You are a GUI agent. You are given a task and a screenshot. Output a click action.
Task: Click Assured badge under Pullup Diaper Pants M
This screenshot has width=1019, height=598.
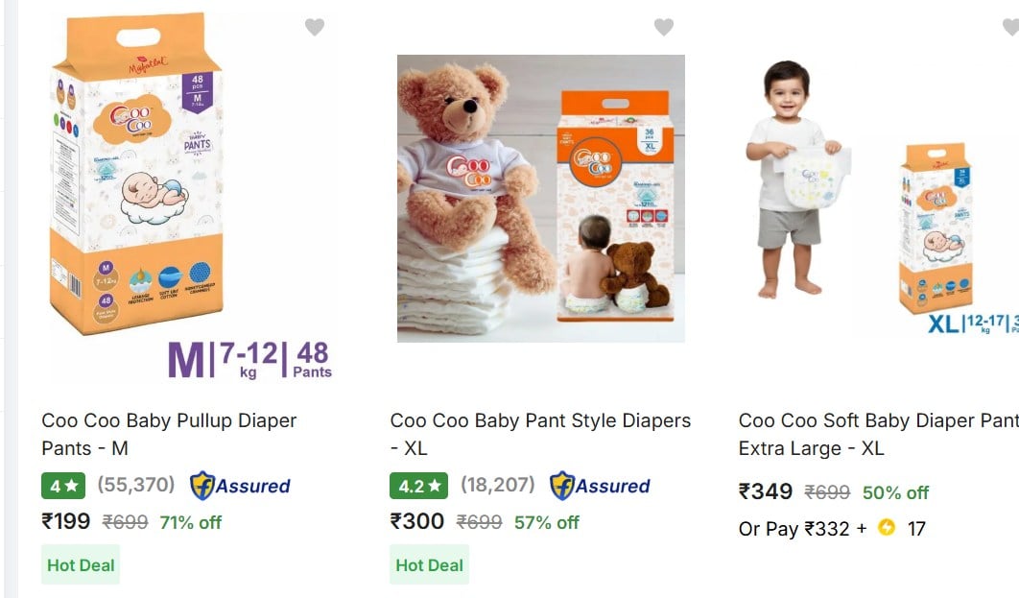tap(240, 486)
